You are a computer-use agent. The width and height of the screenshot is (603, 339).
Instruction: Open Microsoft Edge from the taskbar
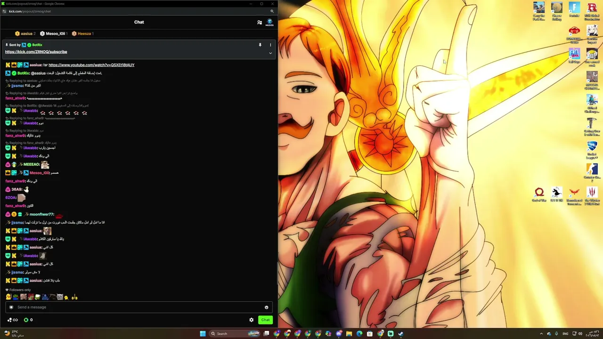tap(359, 334)
